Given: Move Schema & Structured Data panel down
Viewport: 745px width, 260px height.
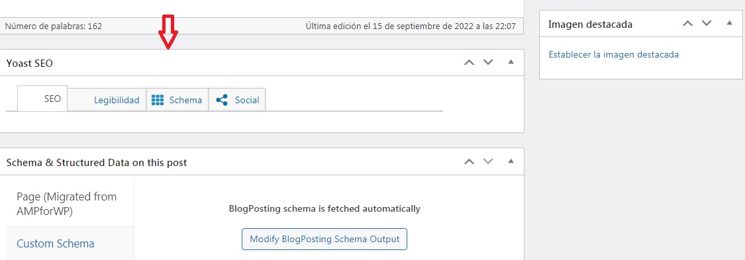Looking at the screenshot, I should click(x=488, y=162).
